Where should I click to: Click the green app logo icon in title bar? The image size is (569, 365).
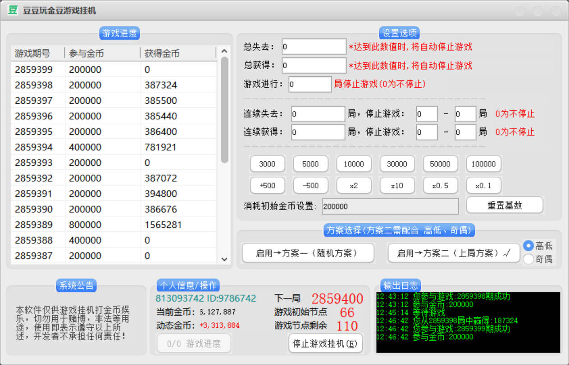pyautogui.click(x=14, y=10)
